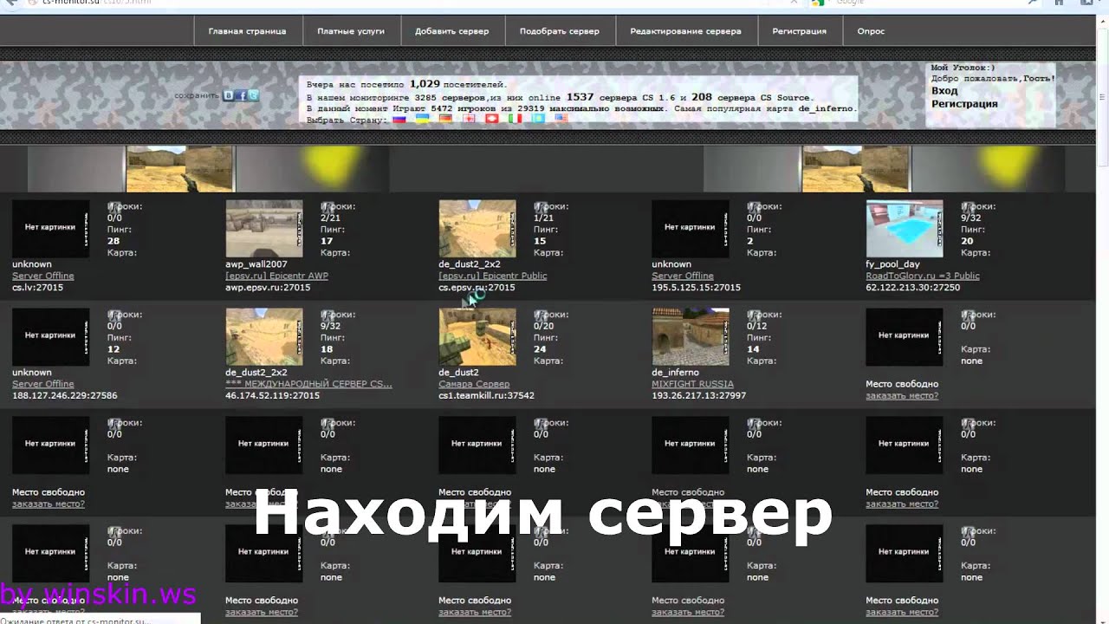Click the address 46.174.52.119:27015

[272, 396]
